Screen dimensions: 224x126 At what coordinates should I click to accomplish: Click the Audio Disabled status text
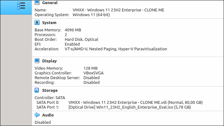[x=43, y=122]
